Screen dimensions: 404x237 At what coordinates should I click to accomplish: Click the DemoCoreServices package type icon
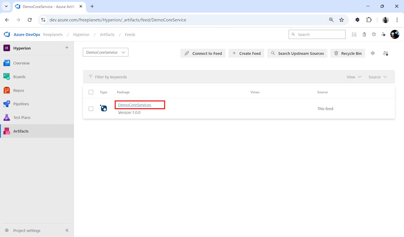[104, 108]
